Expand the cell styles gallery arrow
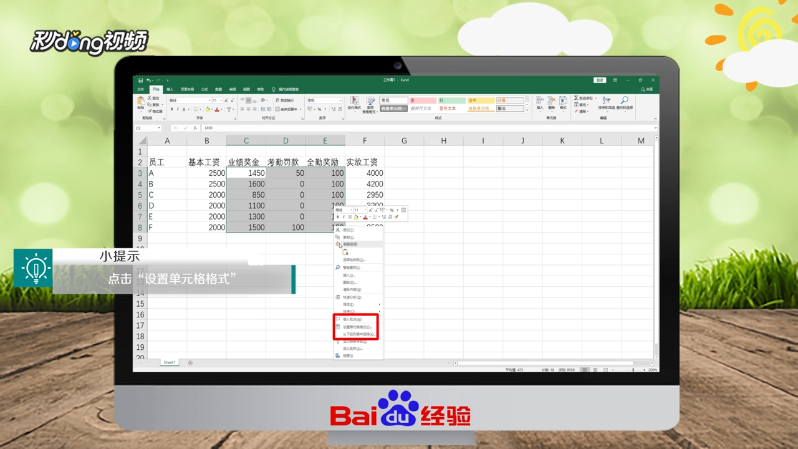 [527, 110]
